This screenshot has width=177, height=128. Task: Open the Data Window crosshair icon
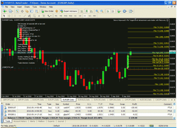(x=22, y=11)
